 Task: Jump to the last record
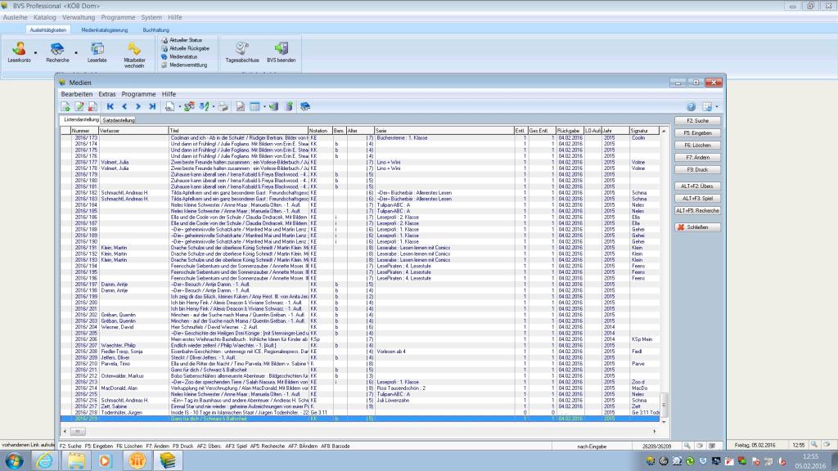tap(152, 107)
